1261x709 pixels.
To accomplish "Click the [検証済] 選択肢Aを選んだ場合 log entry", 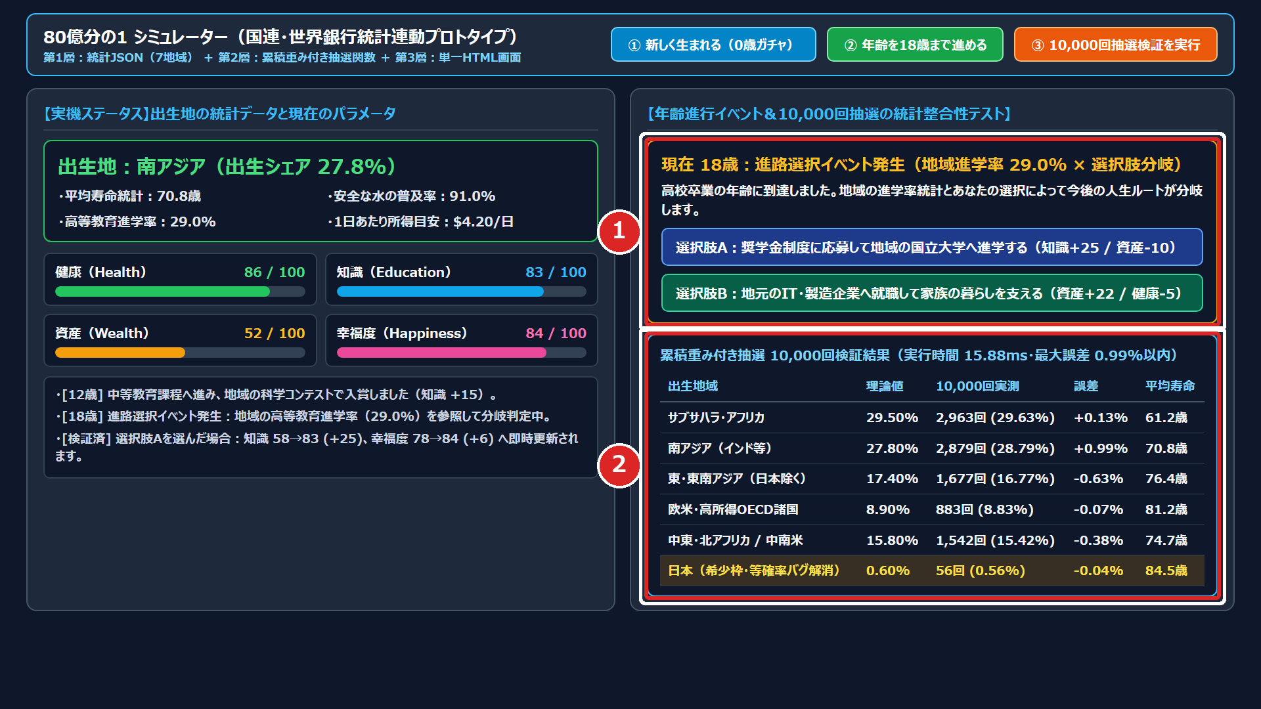I will click(x=317, y=446).
